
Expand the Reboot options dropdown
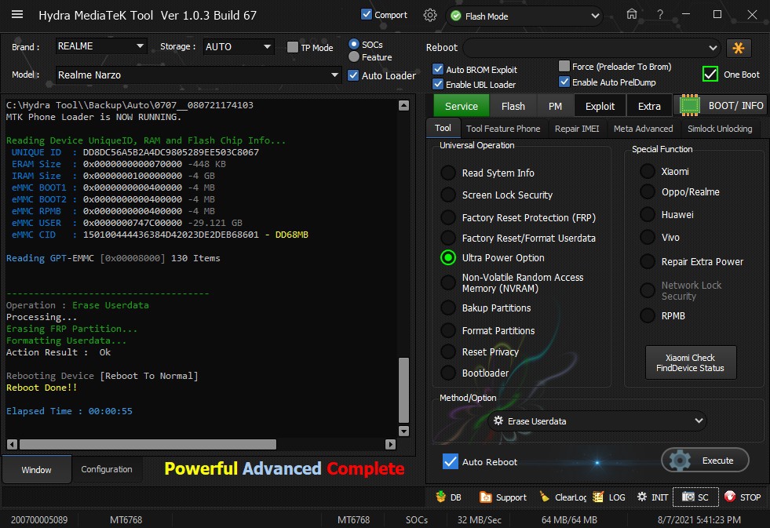point(592,48)
